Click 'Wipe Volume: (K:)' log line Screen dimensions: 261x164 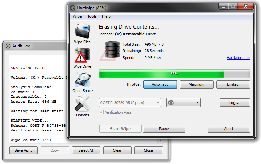[31, 140]
